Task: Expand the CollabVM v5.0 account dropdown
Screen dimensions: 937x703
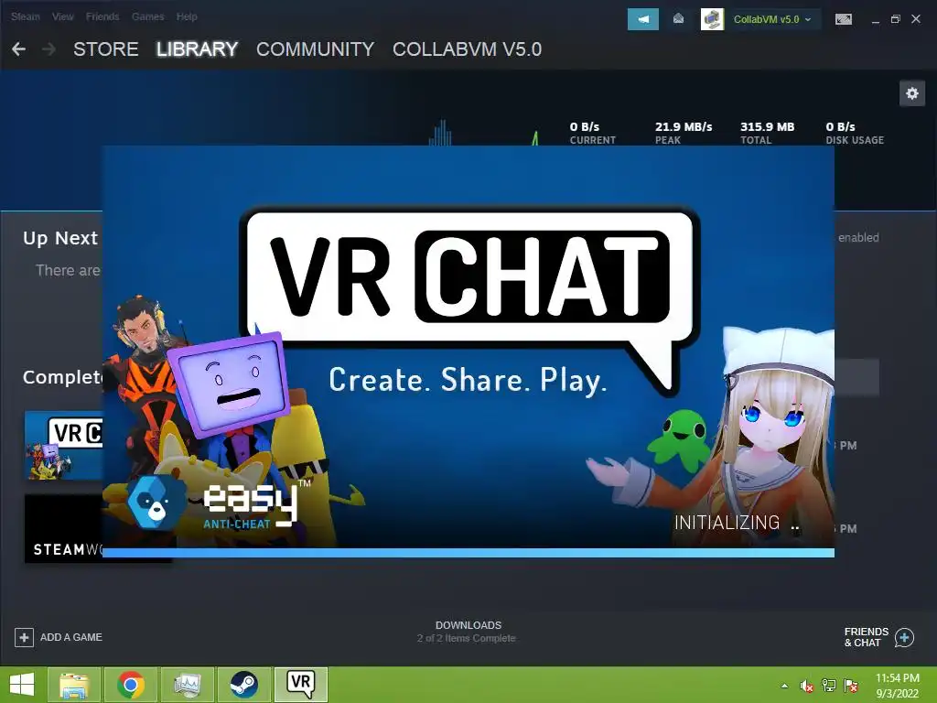Action: 772,19
